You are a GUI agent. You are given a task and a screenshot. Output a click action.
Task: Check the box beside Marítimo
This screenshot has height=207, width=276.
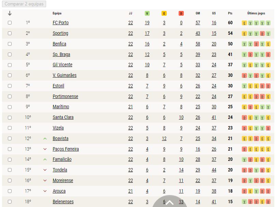[10, 107]
